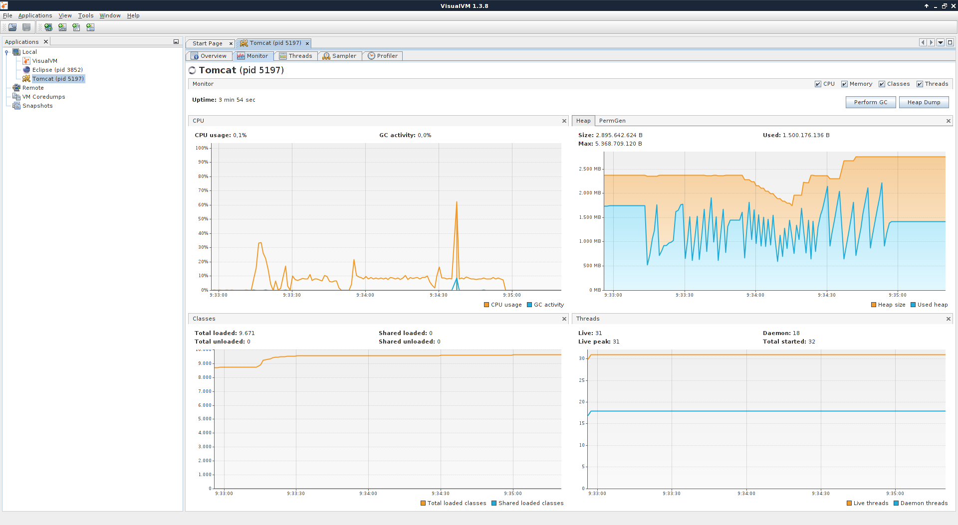
Task: Click the Add Application Snapshot toolbar icon
Action: (x=90, y=27)
